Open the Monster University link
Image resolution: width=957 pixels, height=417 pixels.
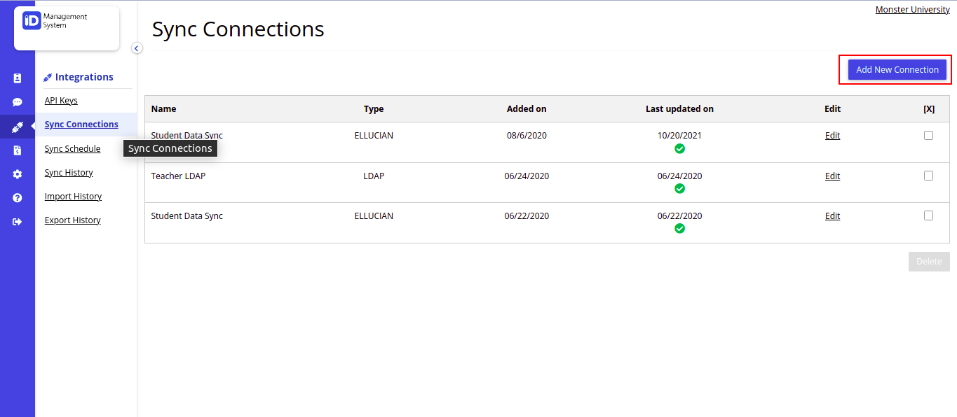click(x=912, y=9)
